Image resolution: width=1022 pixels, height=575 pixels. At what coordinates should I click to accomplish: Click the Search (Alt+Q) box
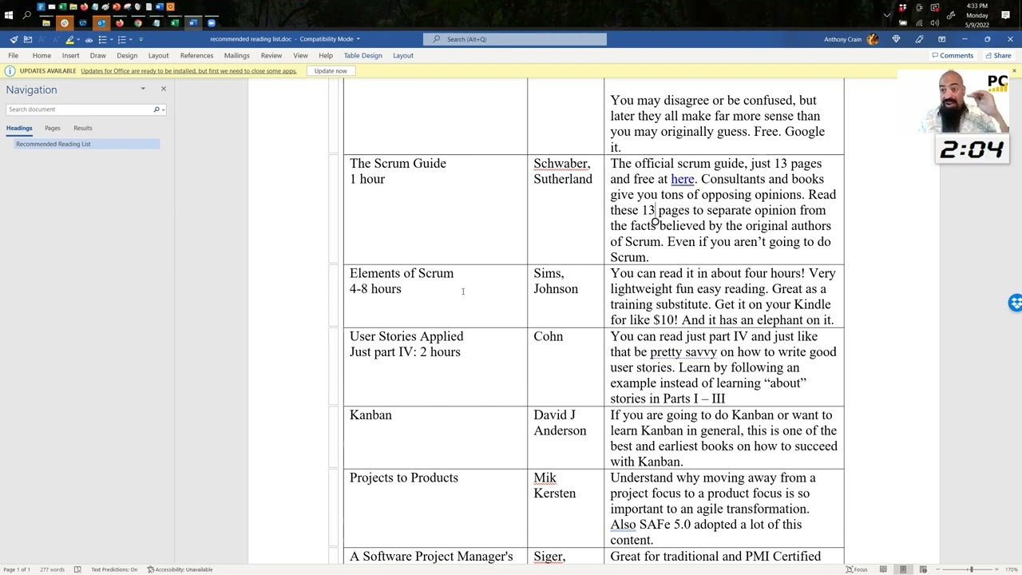(x=515, y=39)
